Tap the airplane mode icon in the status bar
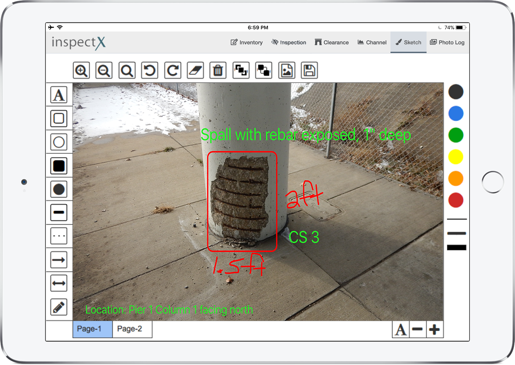Viewport: 515px width, 365px height. 51,27
